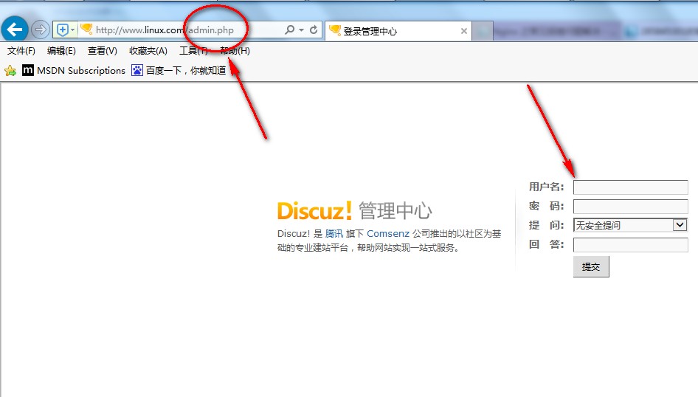
Task: Click the 提 问: label
Action: pos(546,225)
